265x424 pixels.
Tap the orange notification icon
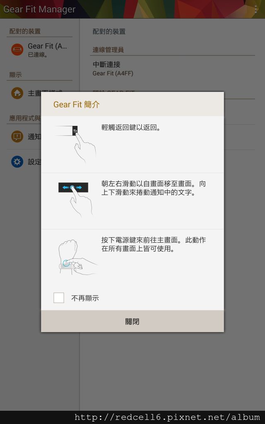17,137
